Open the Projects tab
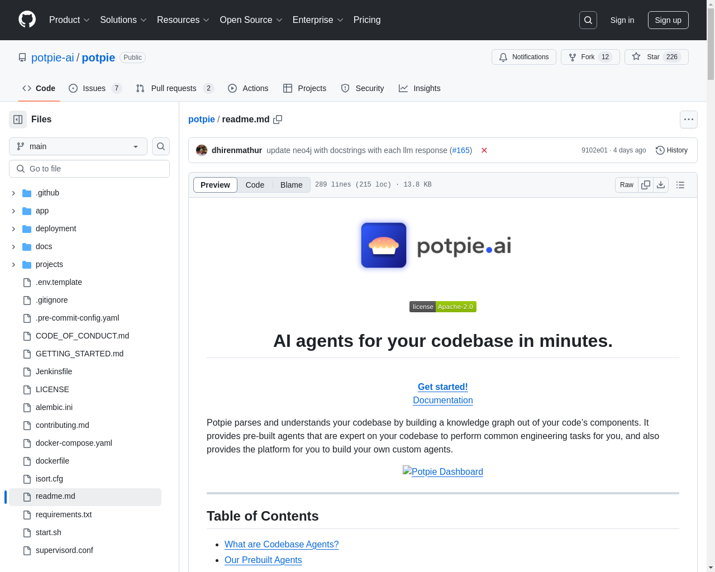Image resolution: width=715 pixels, height=572 pixels. [x=304, y=88]
